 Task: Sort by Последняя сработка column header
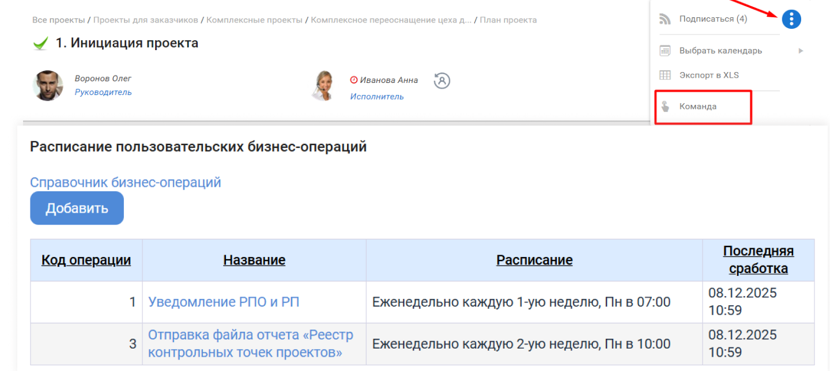758,260
